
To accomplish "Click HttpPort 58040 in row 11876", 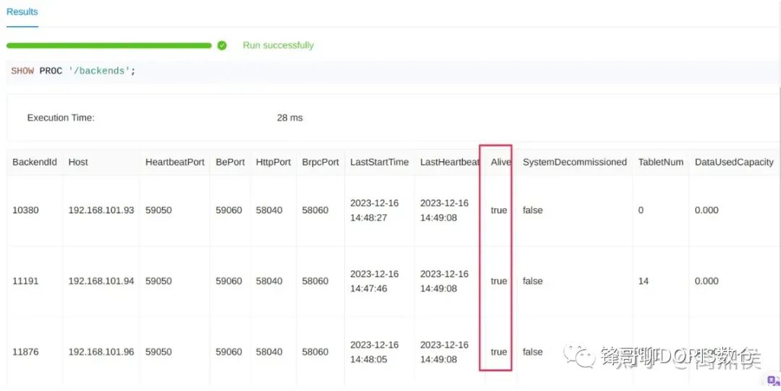I will [269, 352].
